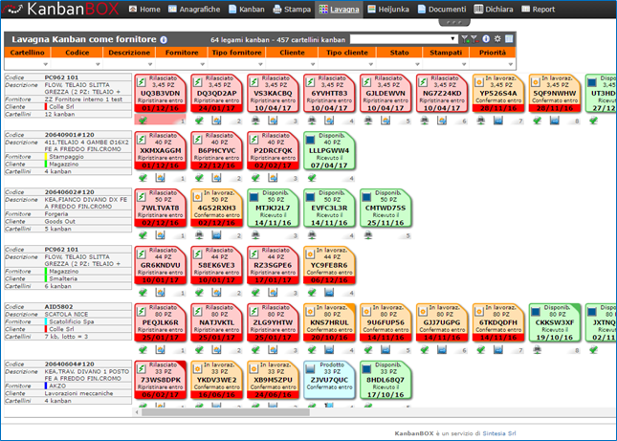Click the red client color marker for Colle Srl
Screen dimensions: 617x441
(x=44, y=107)
